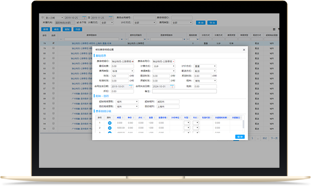Open the 税种 dropdown in the dialog
This screenshot has width=311, height=186.
205,81
